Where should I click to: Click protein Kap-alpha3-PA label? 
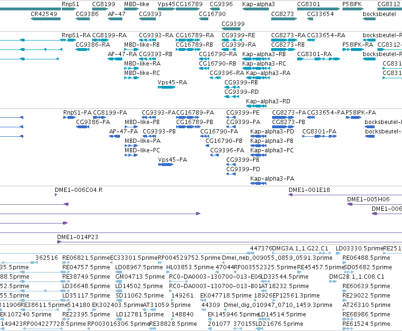pos(272,179)
